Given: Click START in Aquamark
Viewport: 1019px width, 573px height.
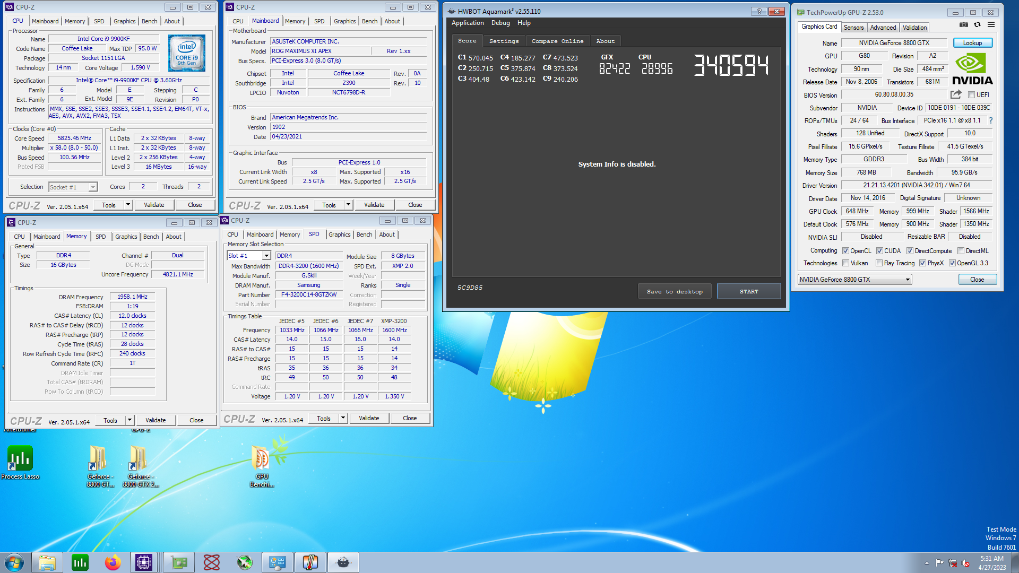Looking at the screenshot, I should tap(749, 291).
